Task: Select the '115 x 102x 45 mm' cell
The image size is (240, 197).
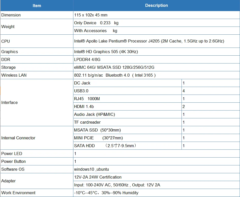Action: point(156,15)
